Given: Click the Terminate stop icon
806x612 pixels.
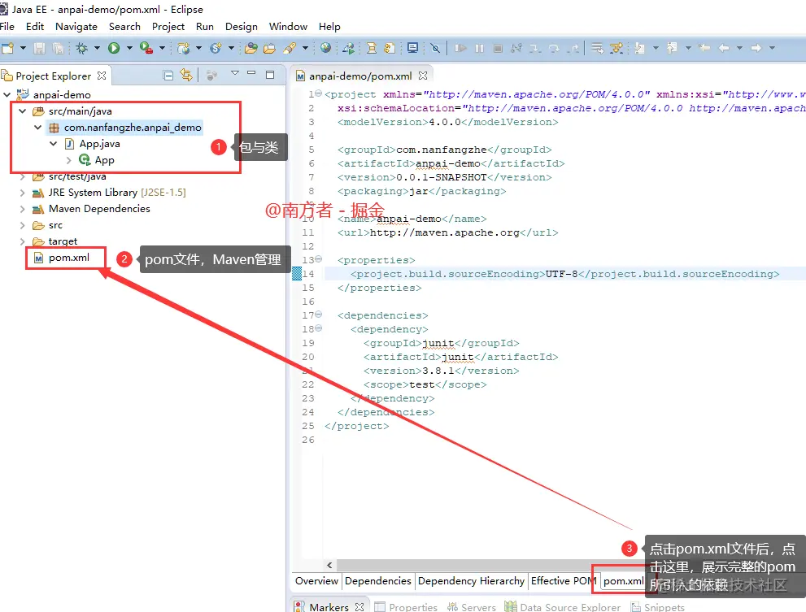Looking at the screenshot, I should pos(498,48).
